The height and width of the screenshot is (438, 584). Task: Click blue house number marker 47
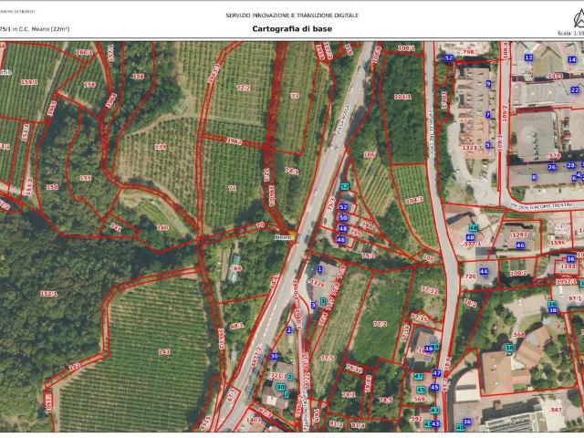[x=436, y=373]
